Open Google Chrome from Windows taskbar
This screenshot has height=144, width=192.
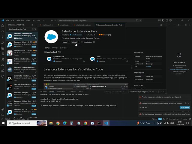58,123
